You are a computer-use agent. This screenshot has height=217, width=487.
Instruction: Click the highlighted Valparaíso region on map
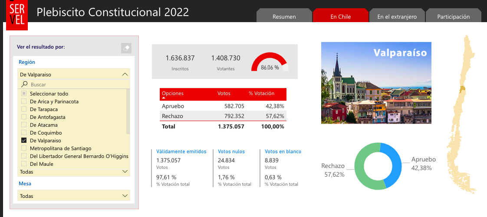click(462, 89)
